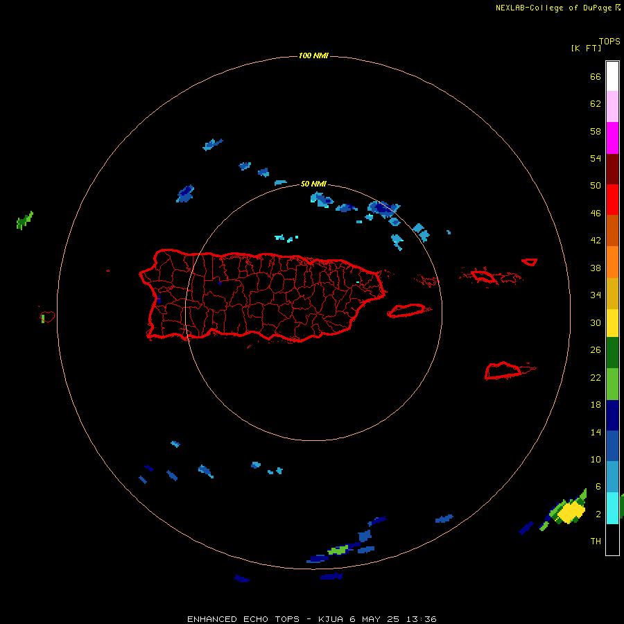The width and height of the screenshot is (624, 624).
Task: Click the green echo beyond the western ring
Action: click(25, 220)
